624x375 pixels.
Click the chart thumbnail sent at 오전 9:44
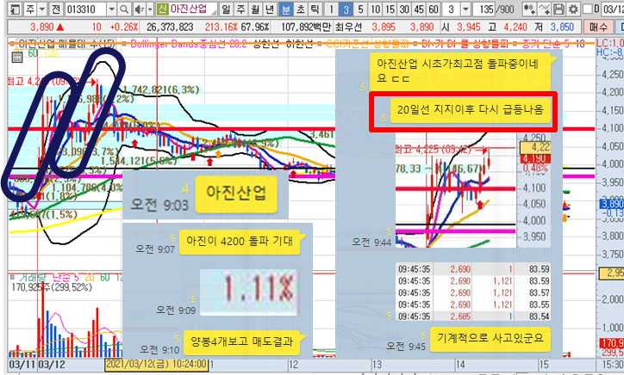point(473,191)
